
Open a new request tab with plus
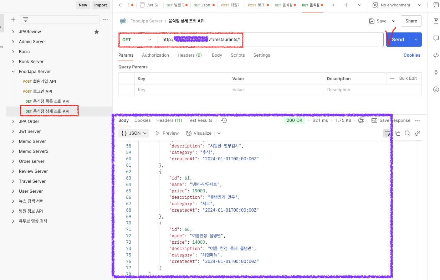pos(346,5)
